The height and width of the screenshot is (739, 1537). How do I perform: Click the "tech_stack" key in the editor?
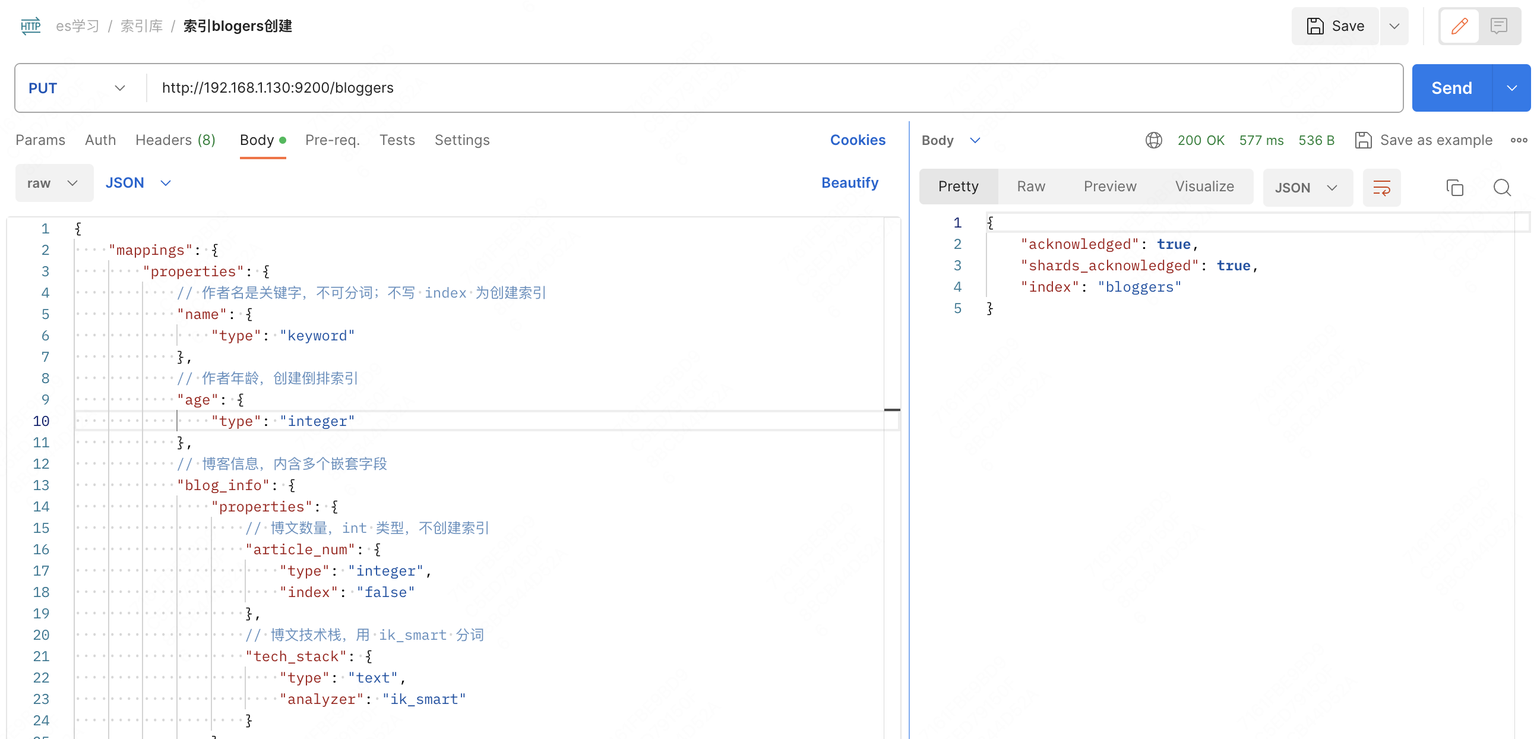coord(296,656)
